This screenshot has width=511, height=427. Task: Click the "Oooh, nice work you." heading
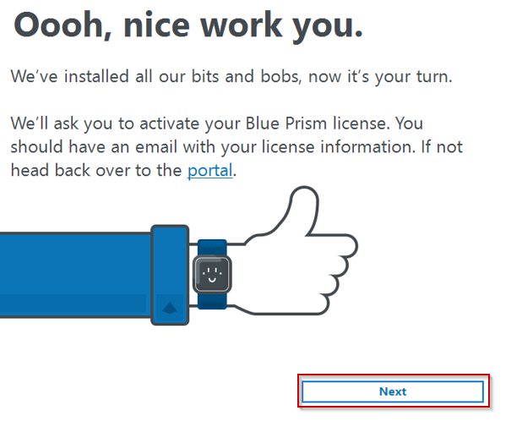tap(188, 25)
